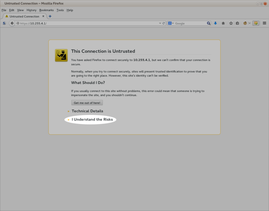
Task: Close the Untrusted Connection tab
Action: coord(43,17)
